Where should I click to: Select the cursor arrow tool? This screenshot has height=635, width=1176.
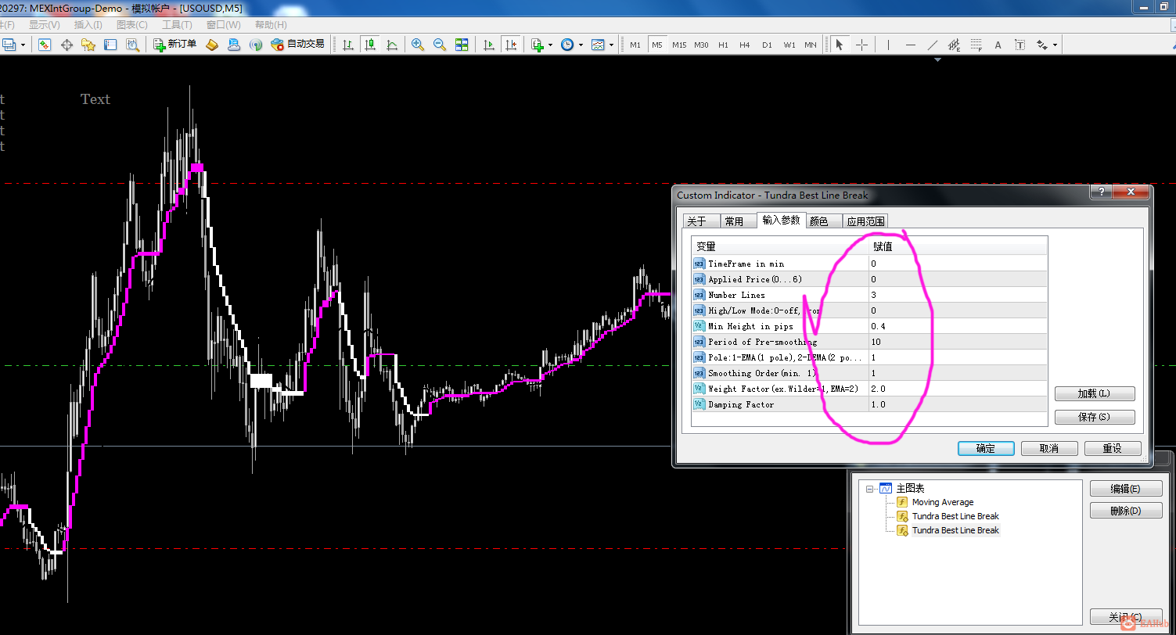point(840,45)
